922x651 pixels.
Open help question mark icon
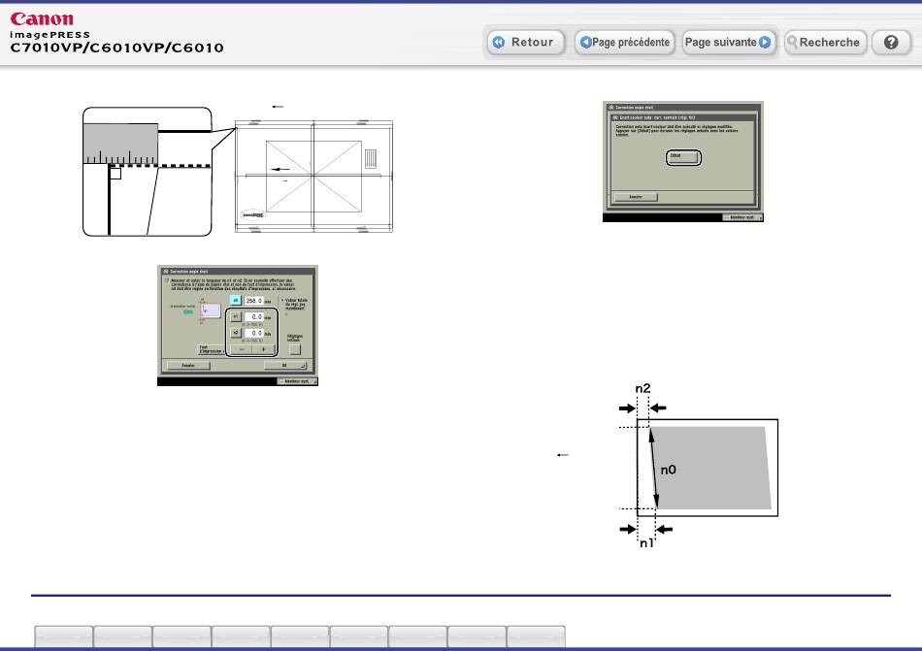tap(890, 43)
